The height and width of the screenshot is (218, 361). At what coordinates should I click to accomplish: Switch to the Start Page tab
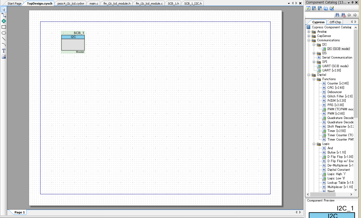coord(14,4)
